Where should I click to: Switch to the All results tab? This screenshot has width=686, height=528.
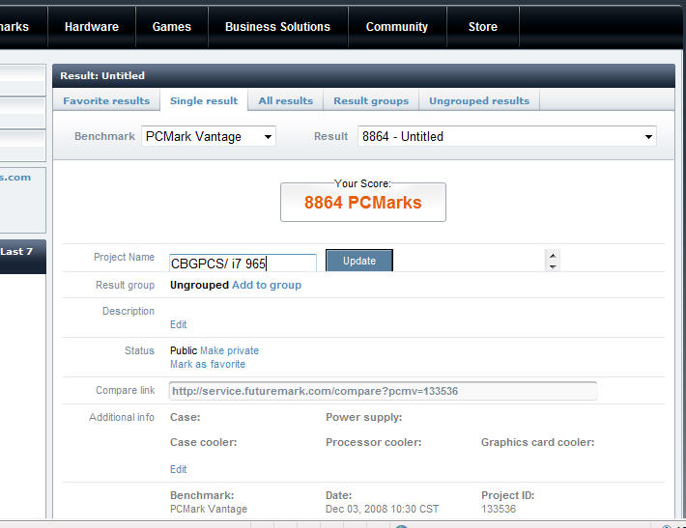(286, 100)
